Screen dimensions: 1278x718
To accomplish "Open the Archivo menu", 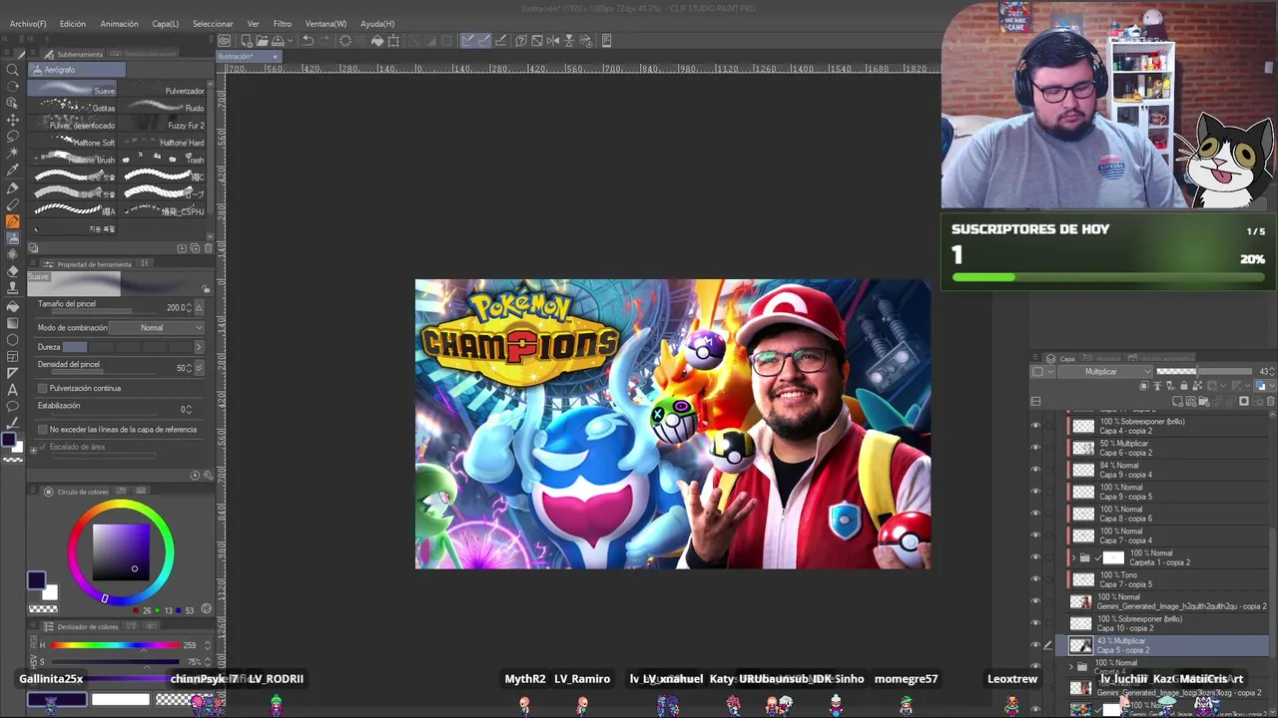I will click(28, 24).
